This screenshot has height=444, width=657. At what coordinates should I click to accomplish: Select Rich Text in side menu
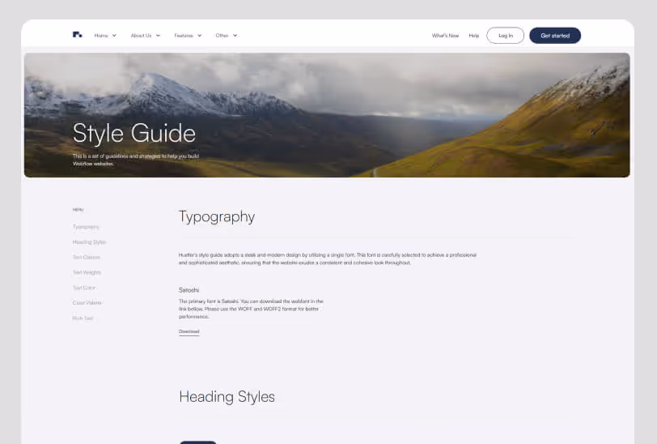(83, 318)
